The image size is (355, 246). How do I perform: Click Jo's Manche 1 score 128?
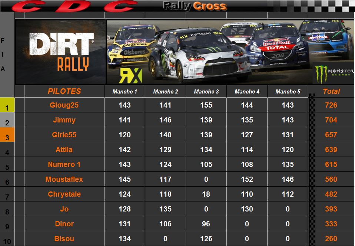point(125,209)
